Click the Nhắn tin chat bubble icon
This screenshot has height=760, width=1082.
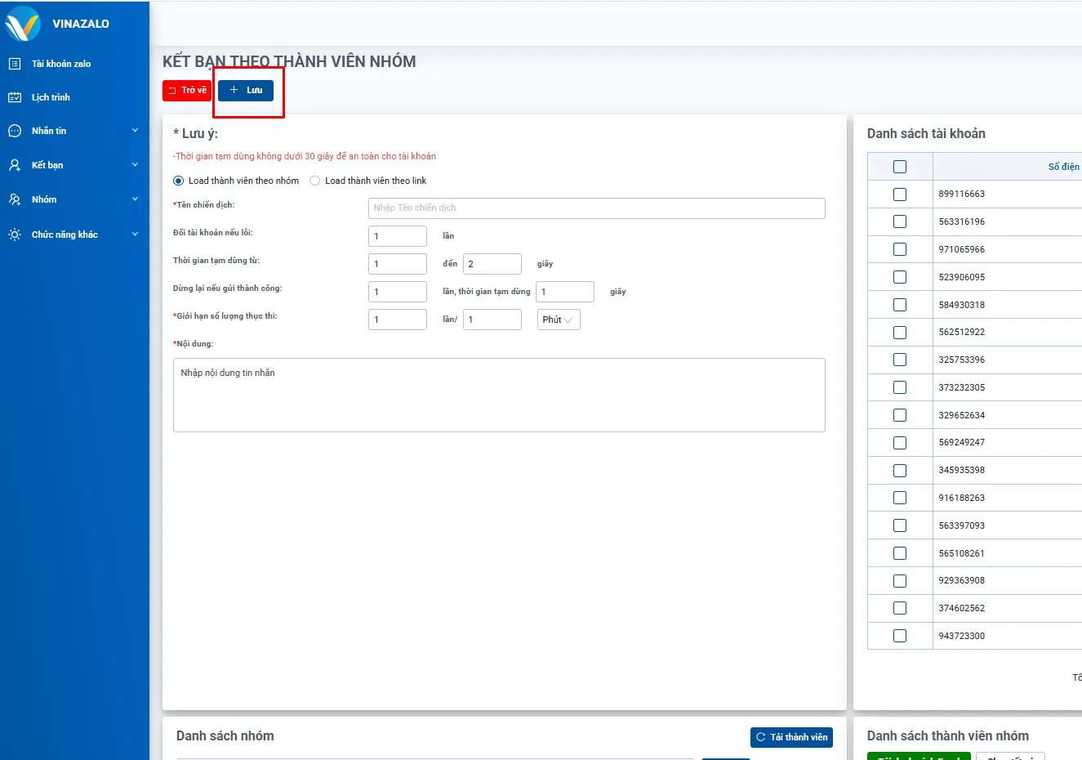[x=15, y=131]
